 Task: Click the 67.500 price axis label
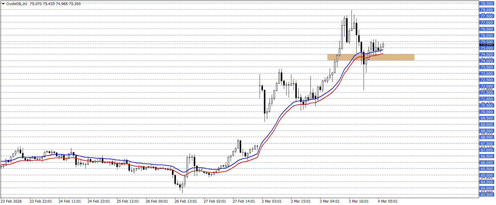[x=487, y=144]
